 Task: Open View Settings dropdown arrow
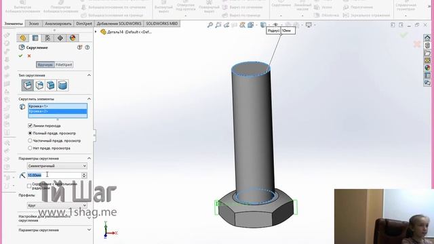[315, 25]
